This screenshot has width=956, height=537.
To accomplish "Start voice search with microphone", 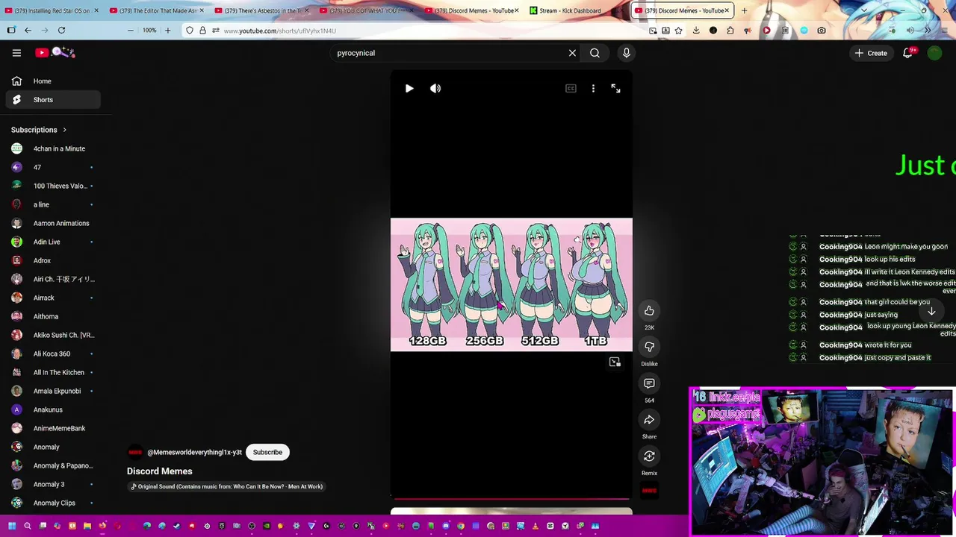I will [626, 53].
